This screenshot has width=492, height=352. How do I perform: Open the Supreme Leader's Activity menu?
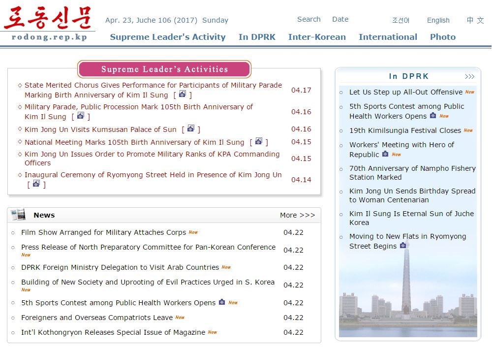point(167,37)
